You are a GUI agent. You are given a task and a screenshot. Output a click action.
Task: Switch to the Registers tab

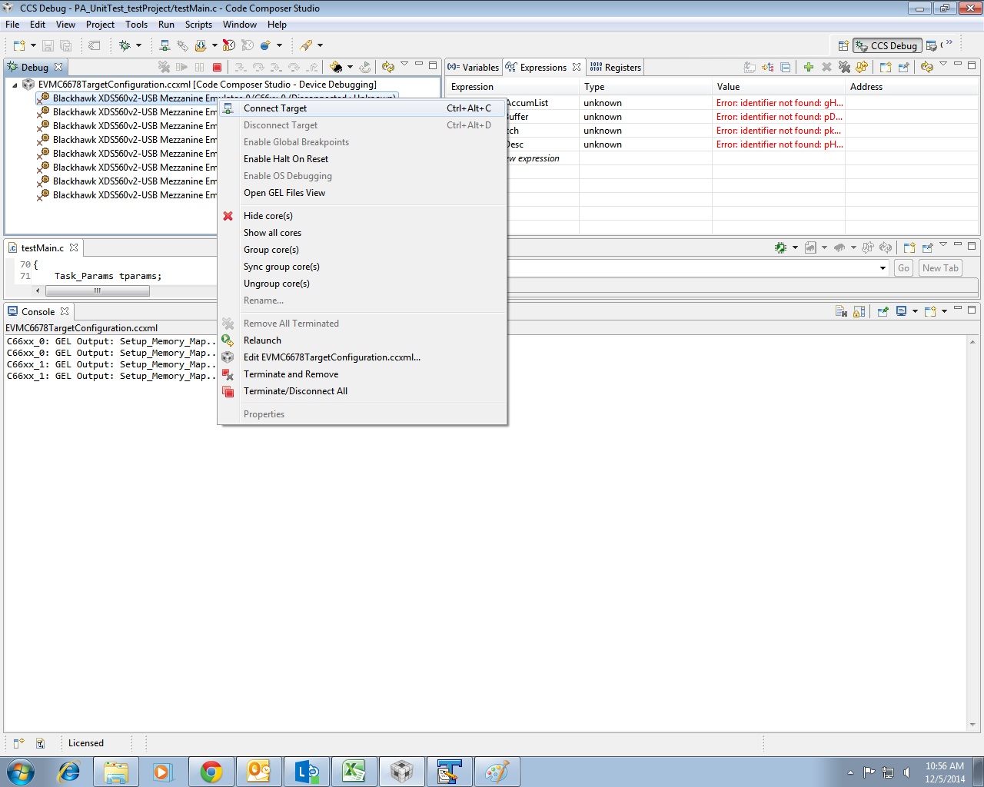pyautogui.click(x=616, y=68)
